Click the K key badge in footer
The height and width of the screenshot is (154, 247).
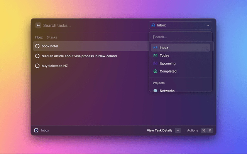(x=210, y=131)
